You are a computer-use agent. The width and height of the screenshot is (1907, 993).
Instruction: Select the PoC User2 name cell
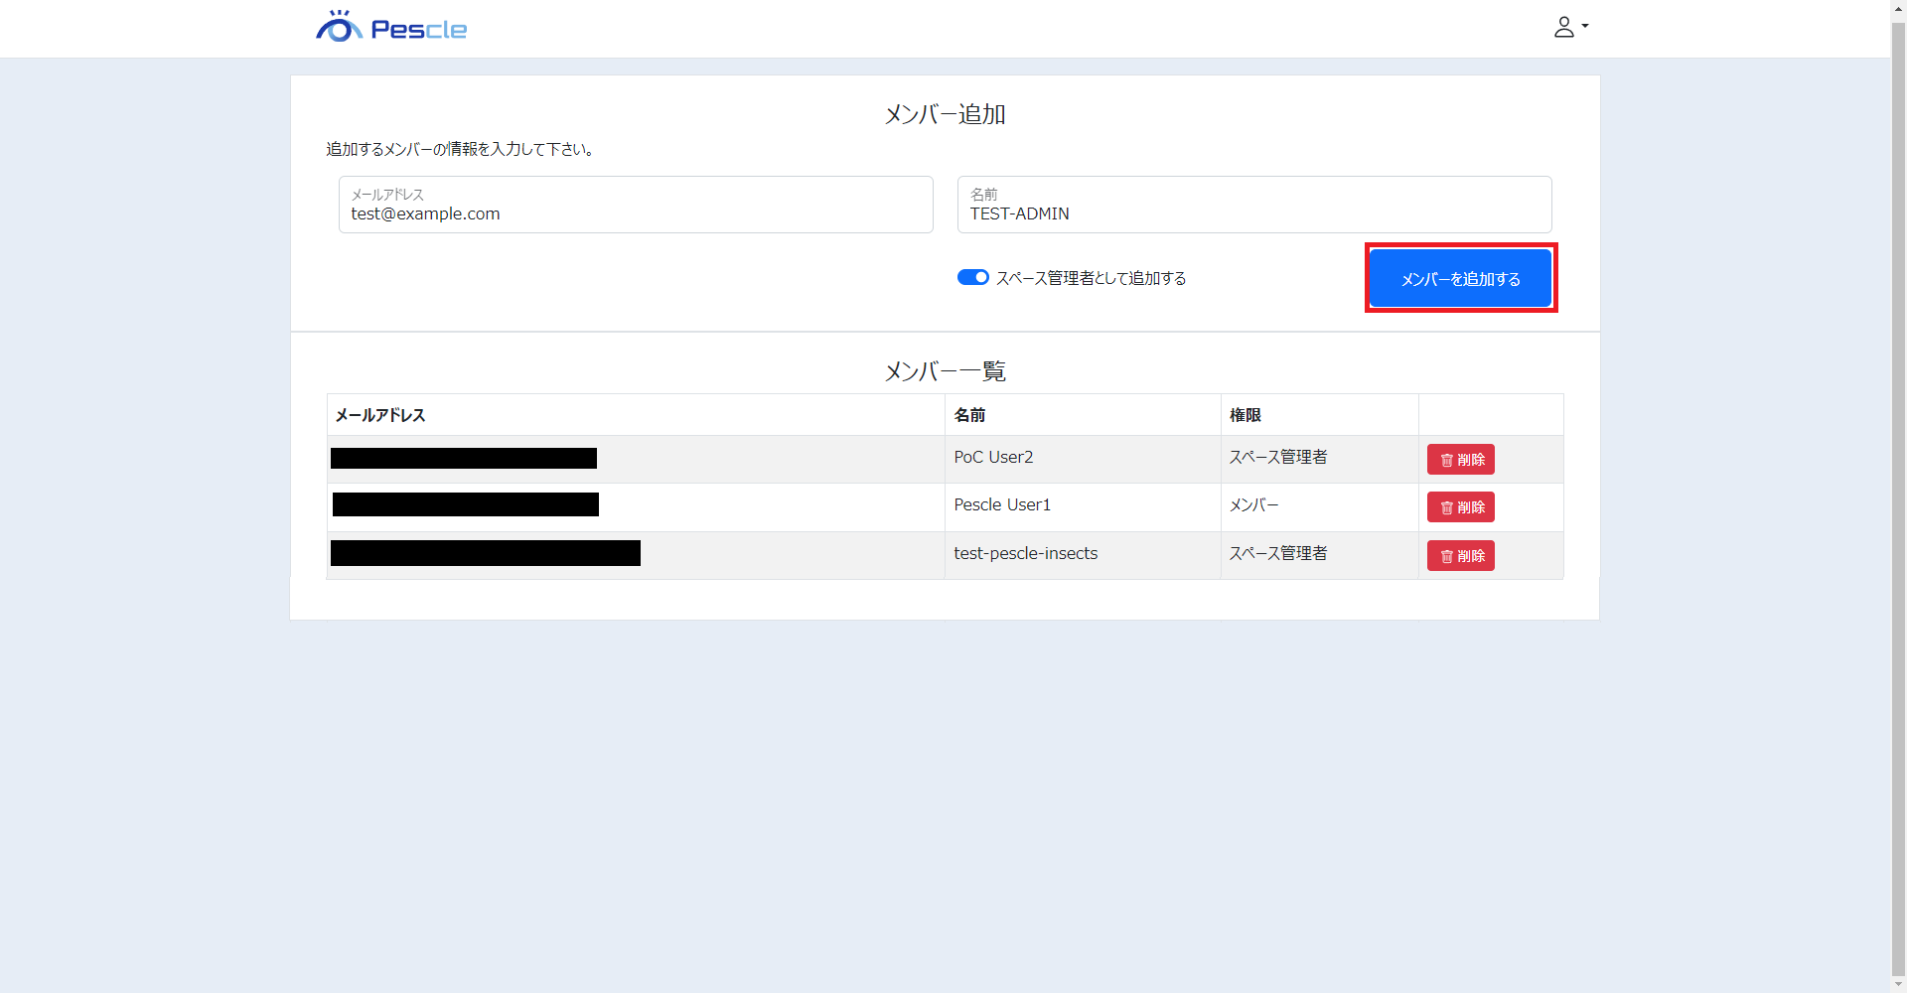click(x=993, y=457)
